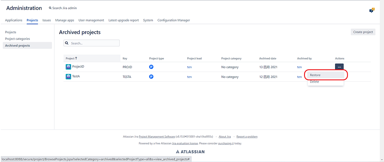Open the ProjectD project name
384x162 pixels.
tap(78, 66)
